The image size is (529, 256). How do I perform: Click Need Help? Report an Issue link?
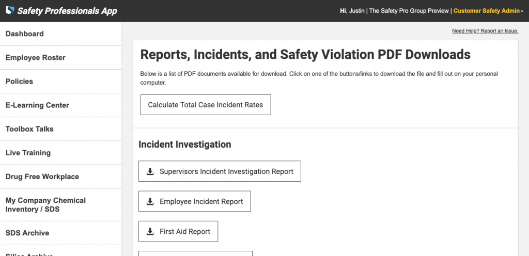tap(485, 31)
